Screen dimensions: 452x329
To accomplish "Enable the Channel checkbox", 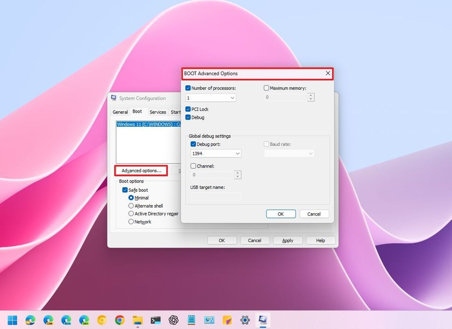I will pos(193,166).
